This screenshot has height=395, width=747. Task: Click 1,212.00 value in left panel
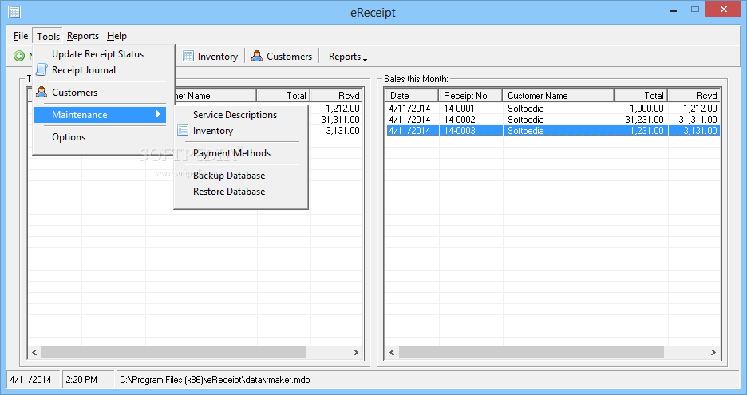coord(342,109)
